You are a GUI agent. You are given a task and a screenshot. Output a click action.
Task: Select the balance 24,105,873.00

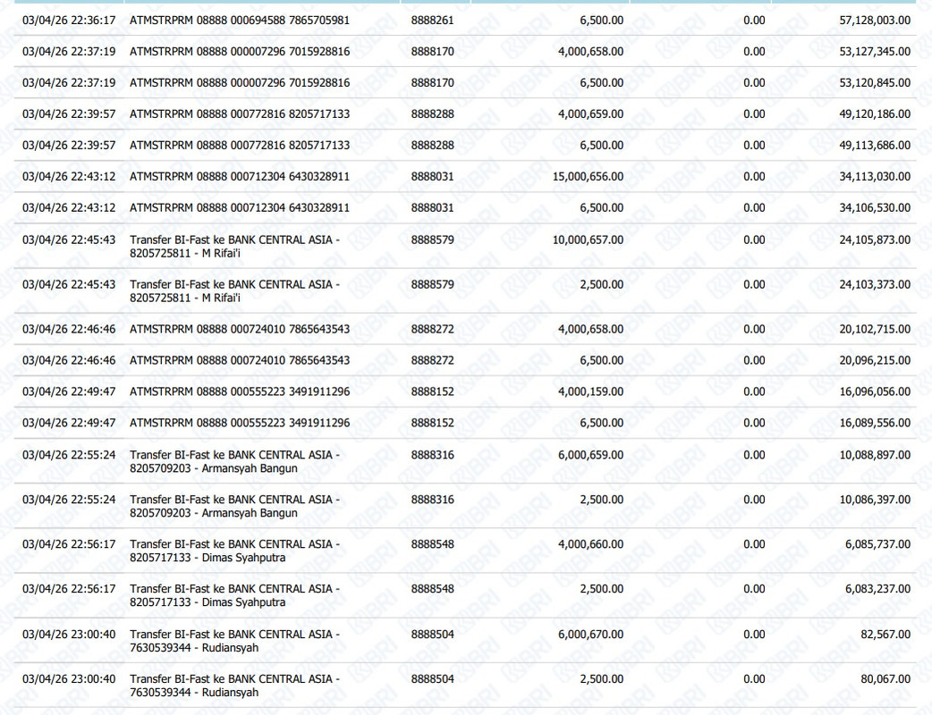point(875,240)
